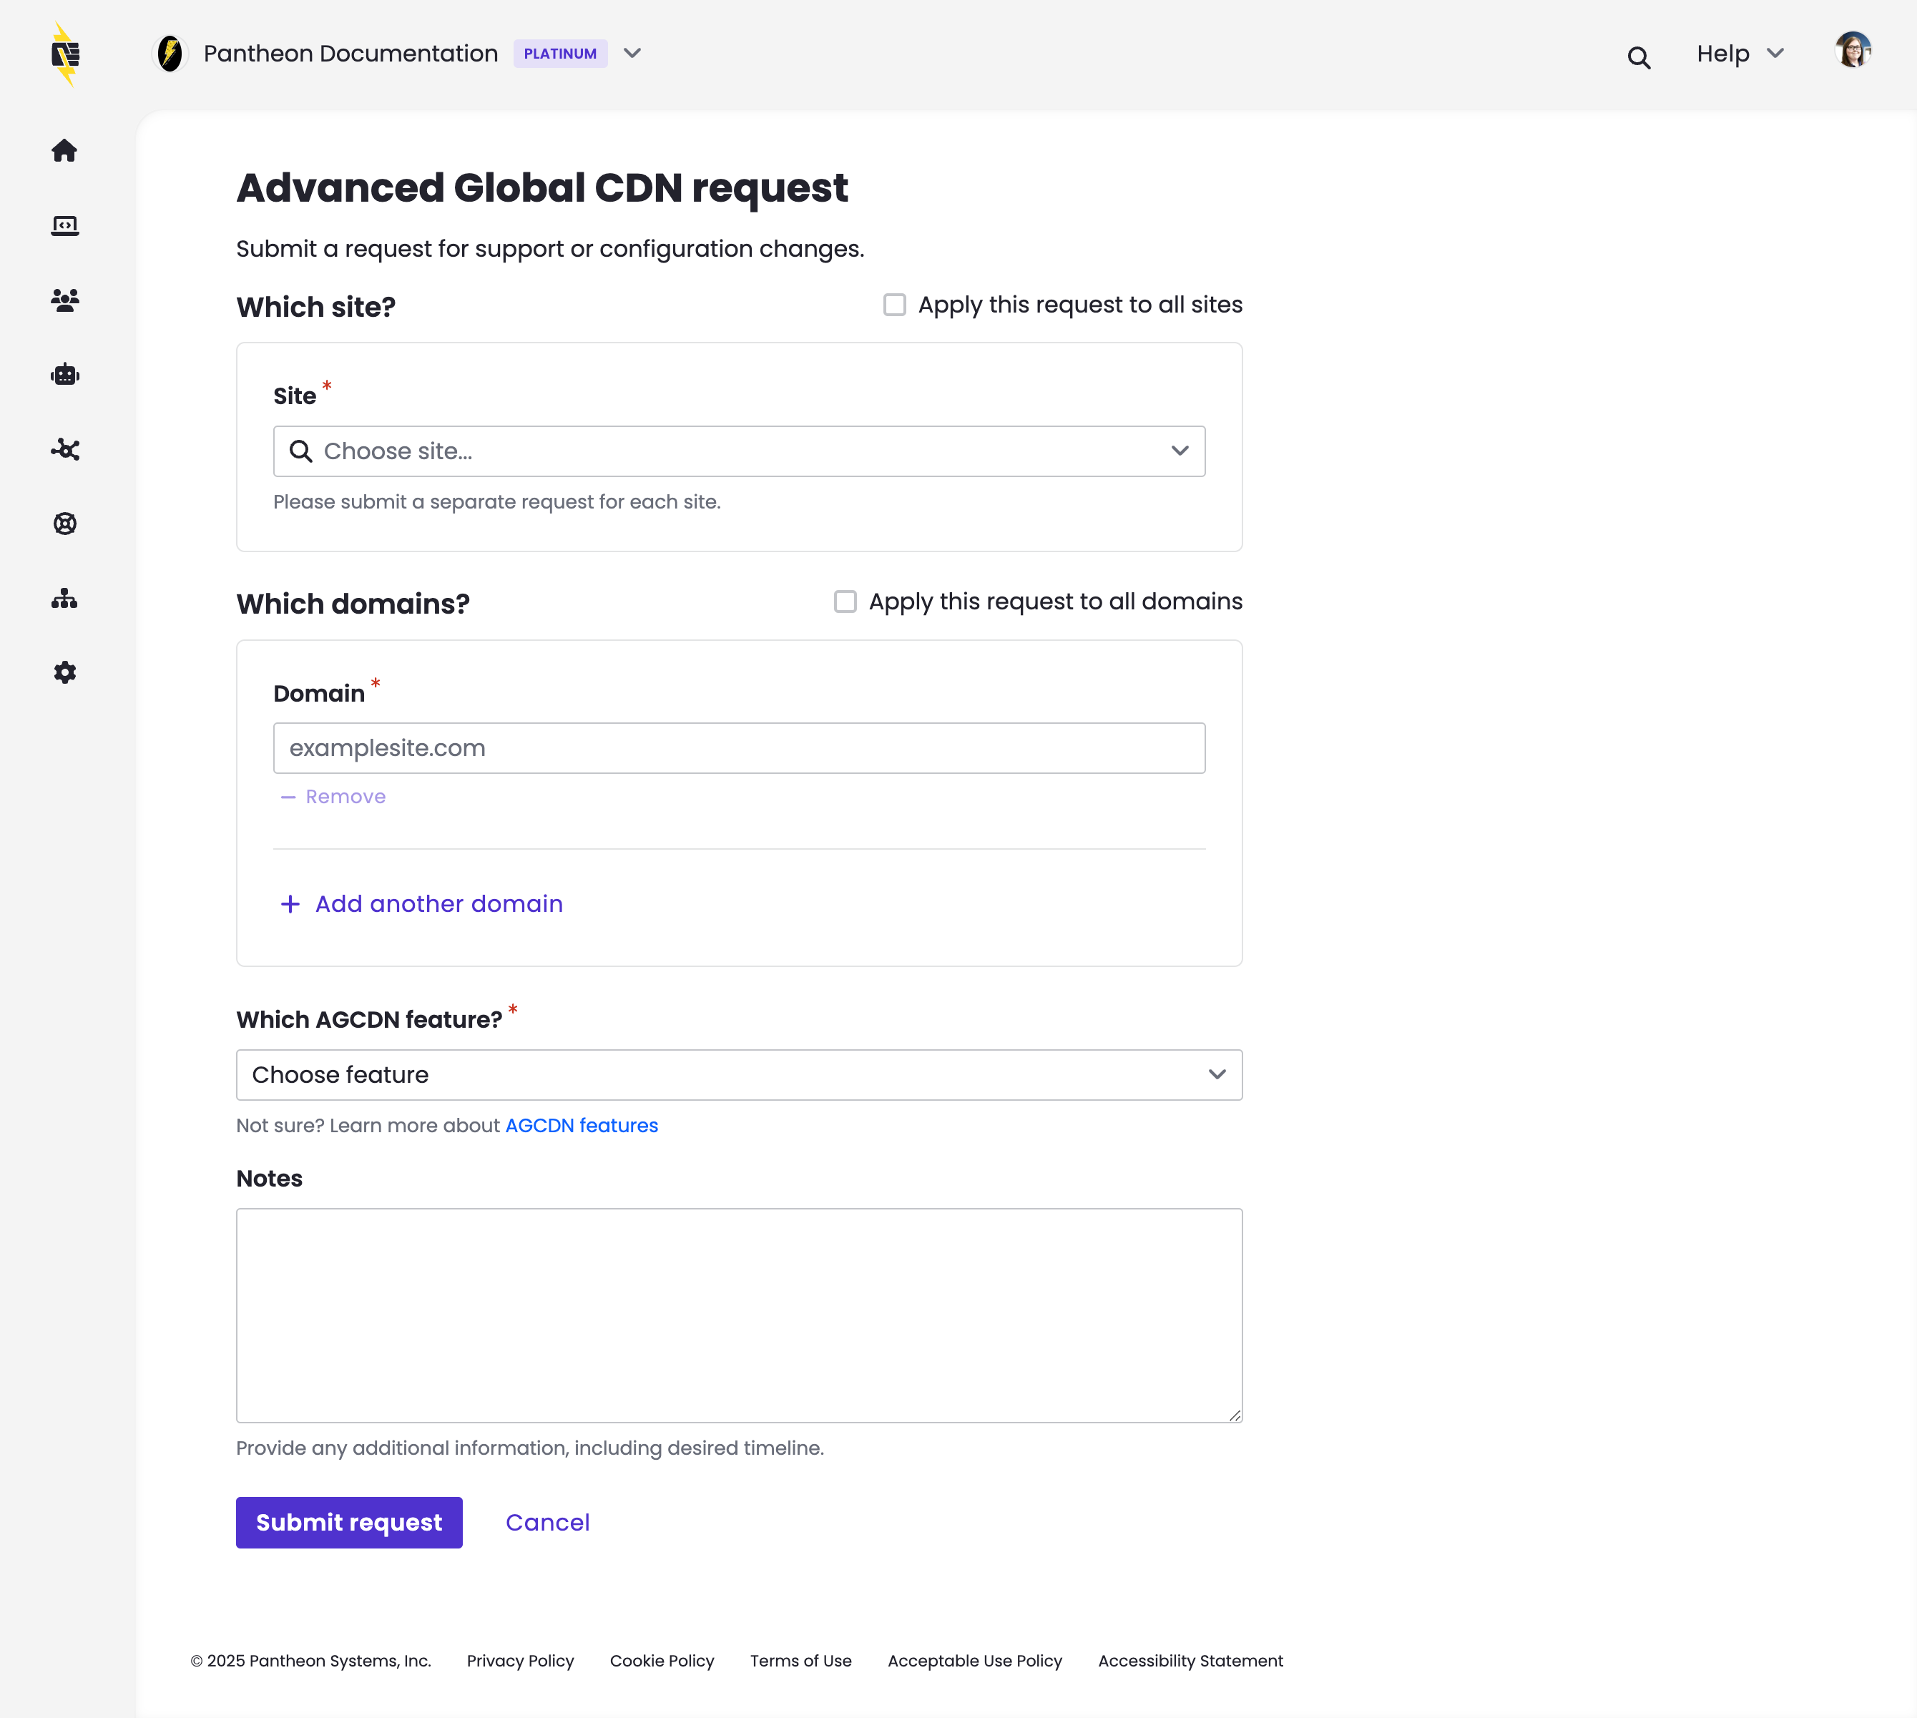Click the support lifesaver icon
Image resolution: width=1917 pixels, height=1718 pixels.
point(64,524)
